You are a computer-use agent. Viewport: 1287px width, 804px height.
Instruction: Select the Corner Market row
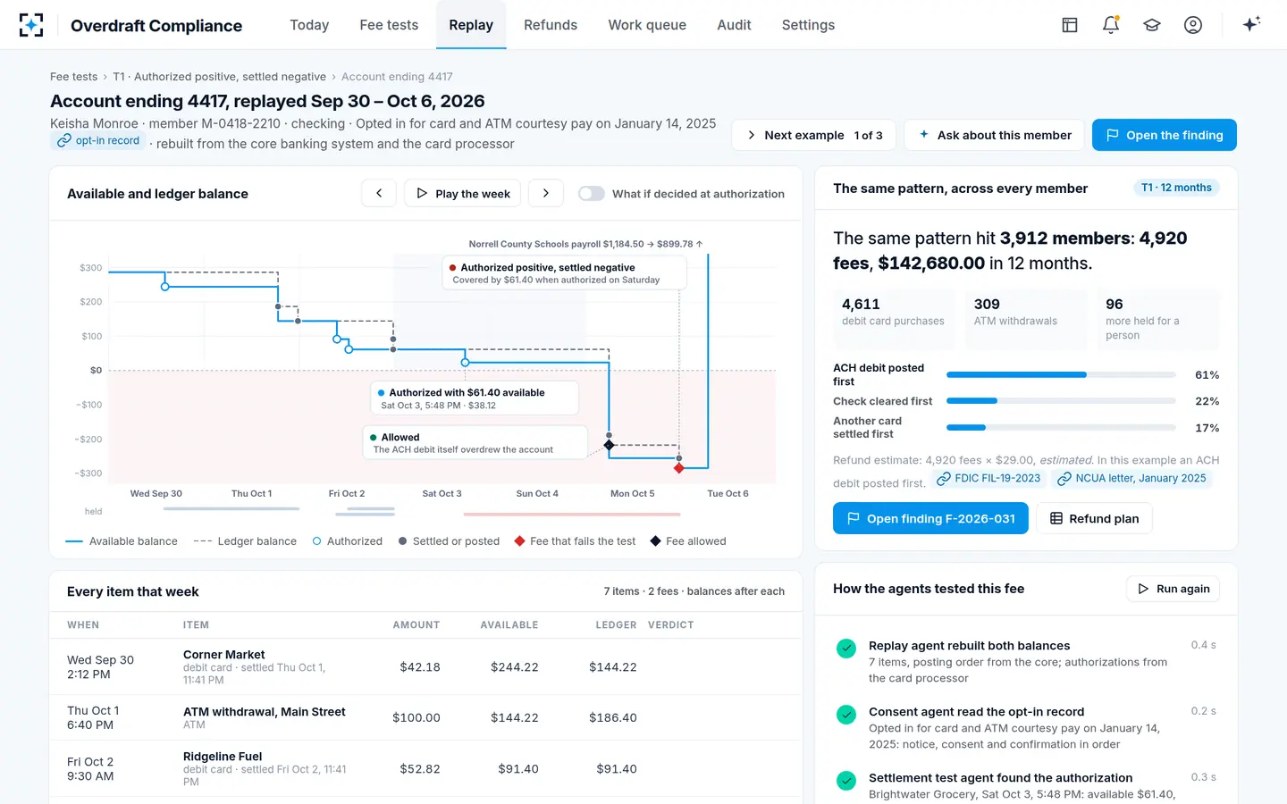tap(425, 666)
